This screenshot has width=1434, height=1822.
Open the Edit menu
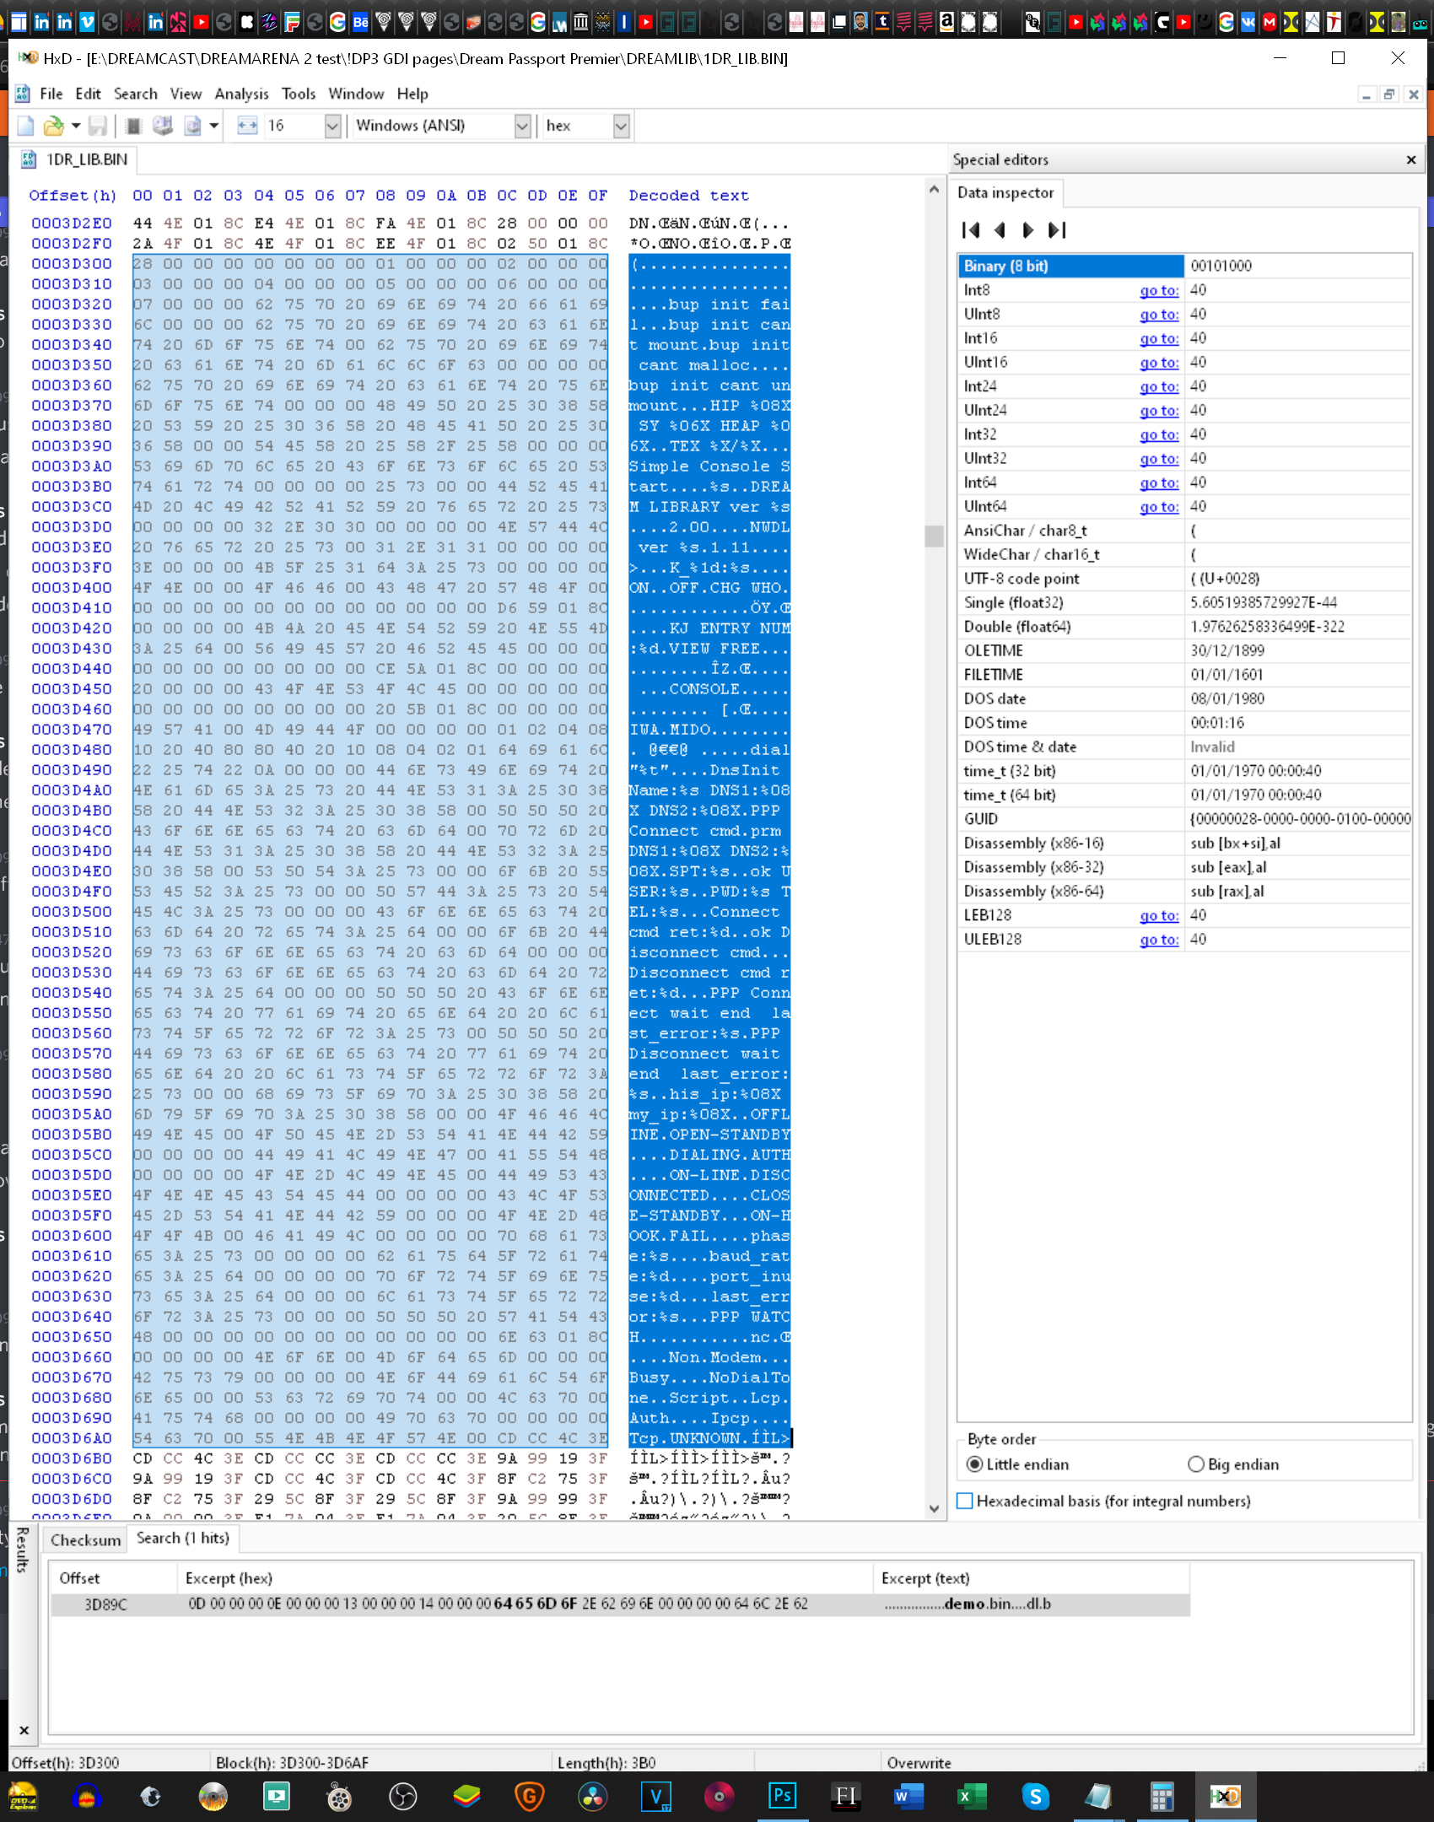point(88,94)
